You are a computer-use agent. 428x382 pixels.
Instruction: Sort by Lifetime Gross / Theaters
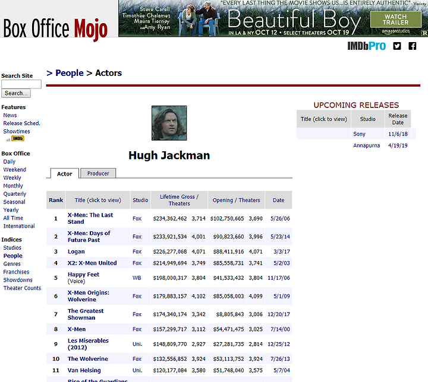(180, 200)
